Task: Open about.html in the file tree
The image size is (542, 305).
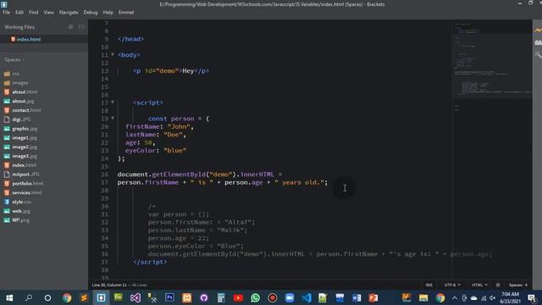Action: point(25,92)
